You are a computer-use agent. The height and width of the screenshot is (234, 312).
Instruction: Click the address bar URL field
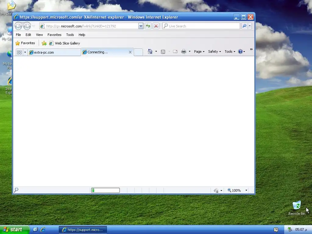point(89,26)
